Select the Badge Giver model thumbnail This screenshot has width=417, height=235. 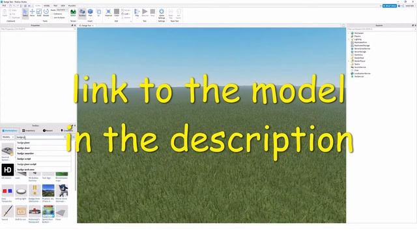point(35,191)
